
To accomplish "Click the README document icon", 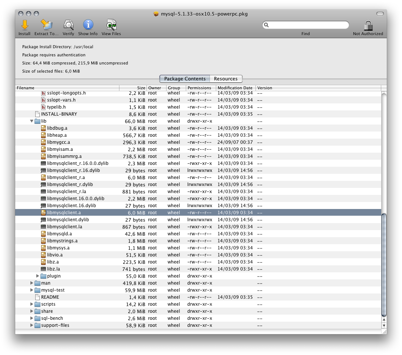I will (37, 297).
